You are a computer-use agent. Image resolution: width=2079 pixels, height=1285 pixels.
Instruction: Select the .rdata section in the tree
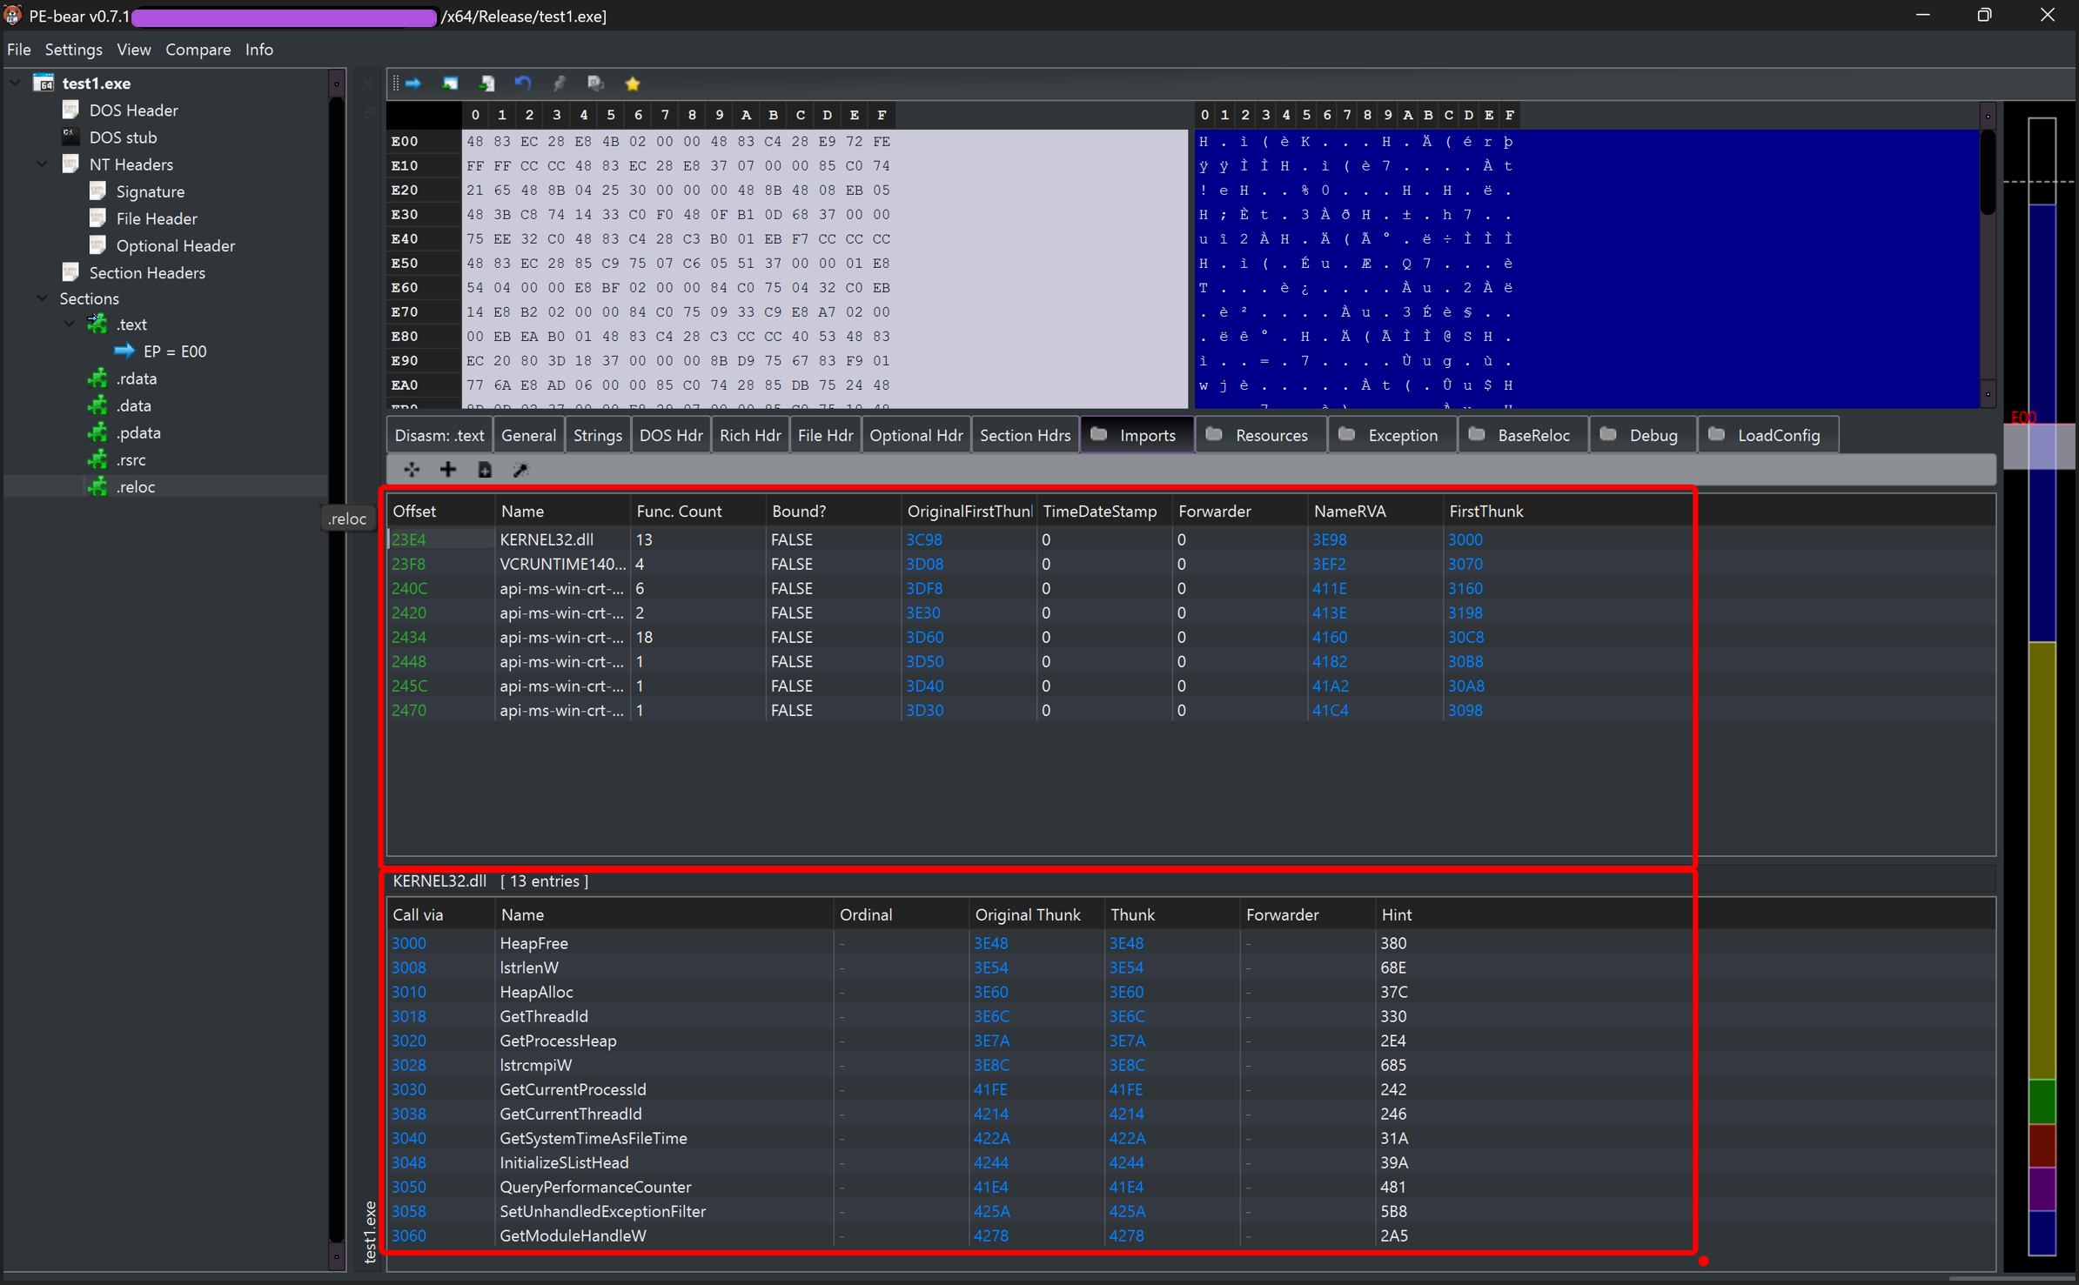click(x=137, y=378)
